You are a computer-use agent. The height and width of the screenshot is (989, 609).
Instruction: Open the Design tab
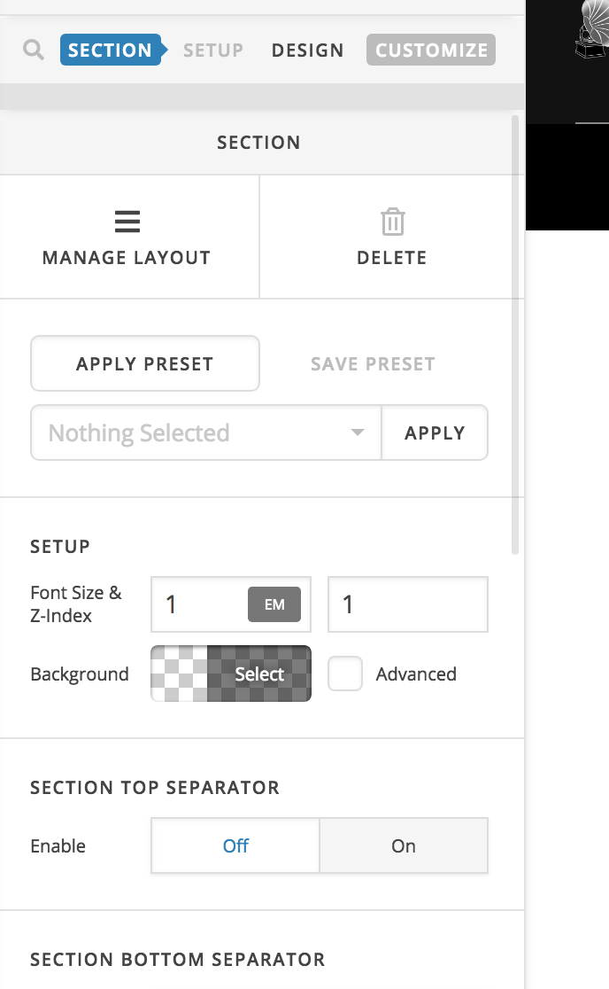click(307, 51)
